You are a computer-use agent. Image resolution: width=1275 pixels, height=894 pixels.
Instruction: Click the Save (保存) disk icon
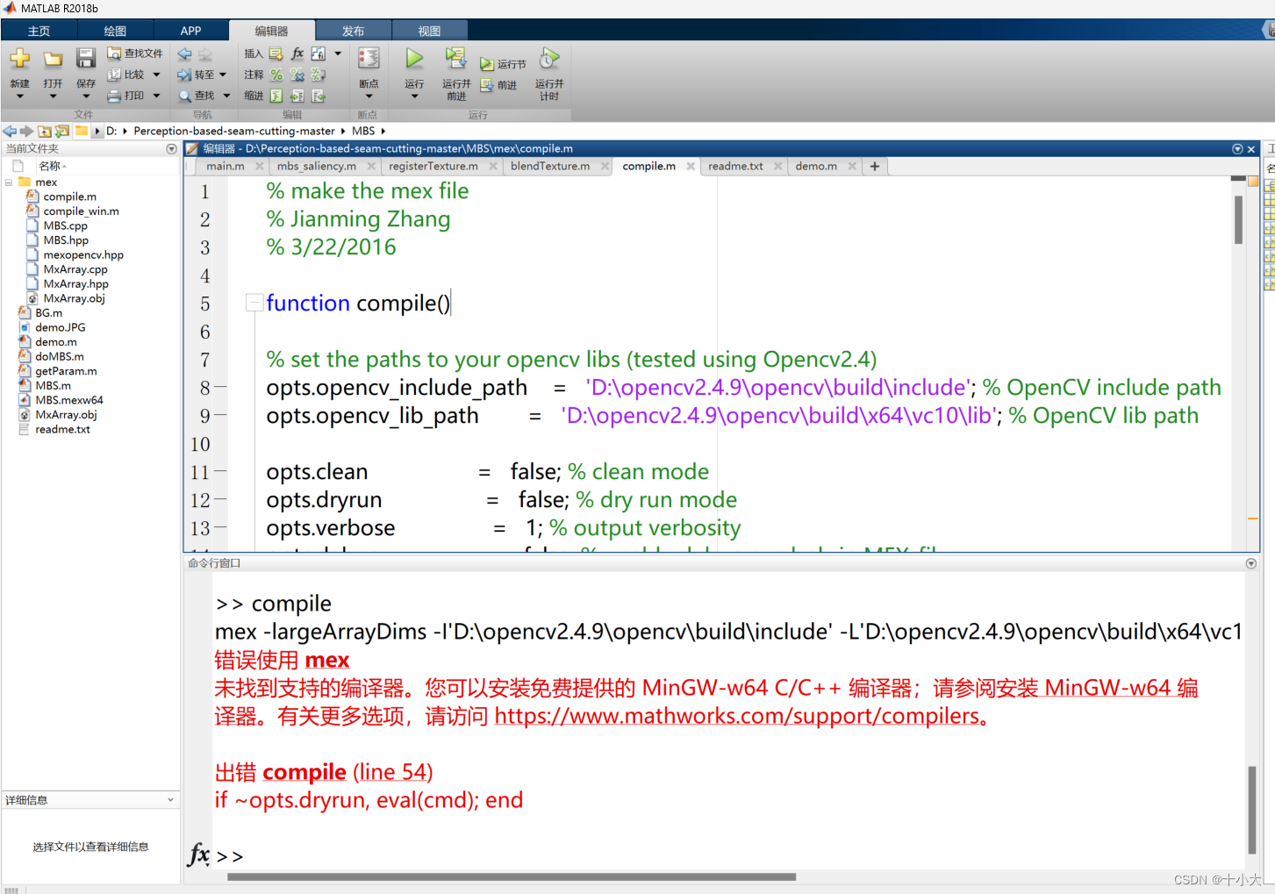click(x=85, y=59)
